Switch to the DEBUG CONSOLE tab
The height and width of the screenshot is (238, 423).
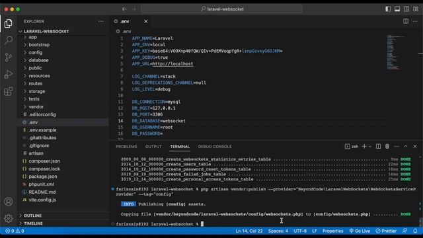215,147
